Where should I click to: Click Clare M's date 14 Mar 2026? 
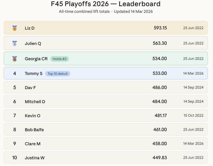click(x=193, y=144)
